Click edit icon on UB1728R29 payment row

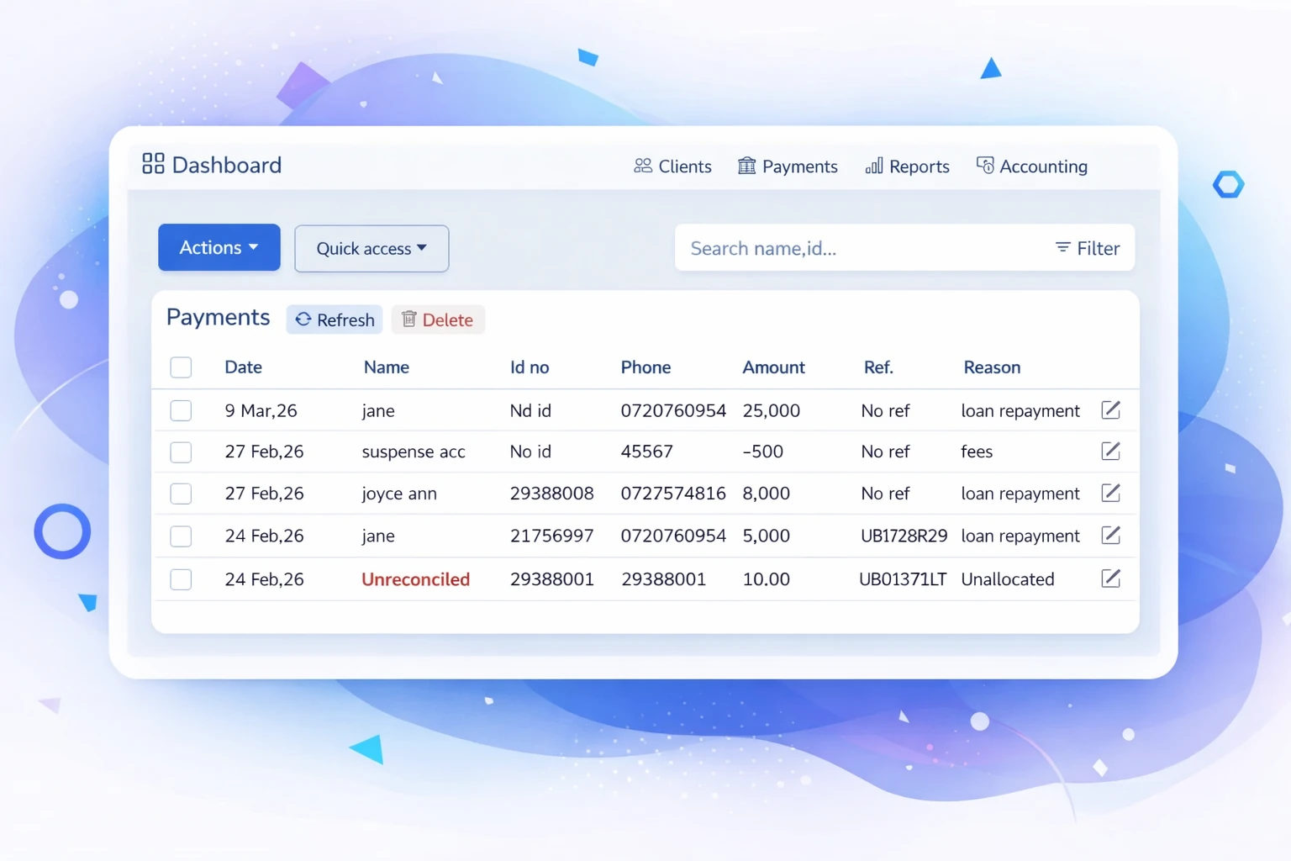pyautogui.click(x=1110, y=535)
